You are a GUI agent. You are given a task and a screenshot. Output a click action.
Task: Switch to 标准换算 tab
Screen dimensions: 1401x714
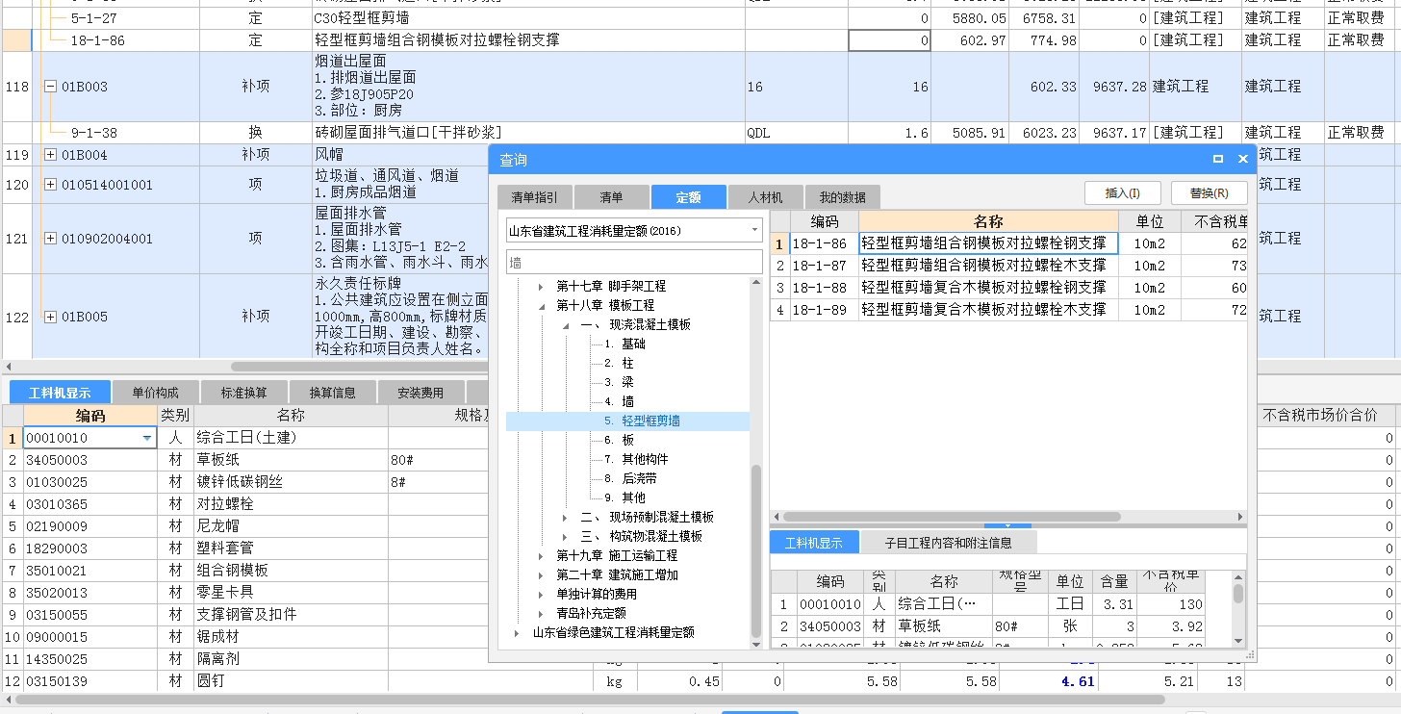pos(243,393)
